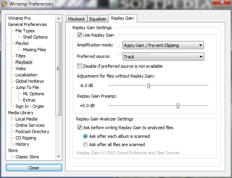Select Skins in the tree
The width and height of the screenshot is (232, 178).
13,150
